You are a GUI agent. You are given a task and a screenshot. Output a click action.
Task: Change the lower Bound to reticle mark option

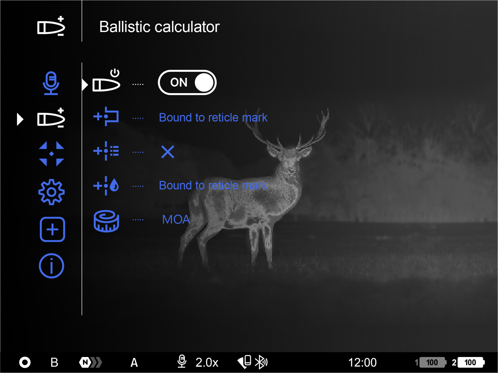tap(213, 185)
